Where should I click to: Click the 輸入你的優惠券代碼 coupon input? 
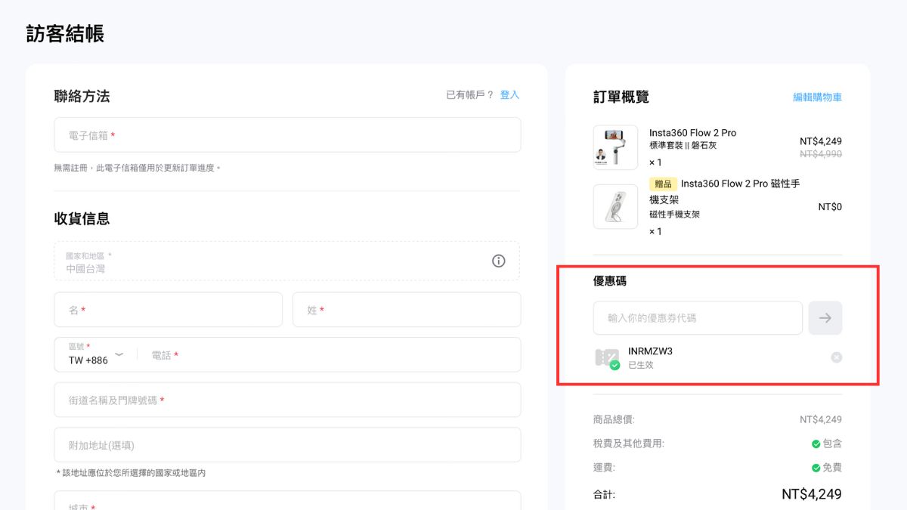click(698, 318)
